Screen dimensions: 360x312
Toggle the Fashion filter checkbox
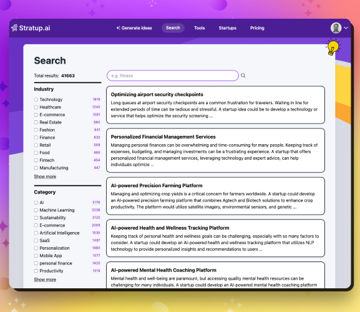pyautogui.click(x=36, y=130)
